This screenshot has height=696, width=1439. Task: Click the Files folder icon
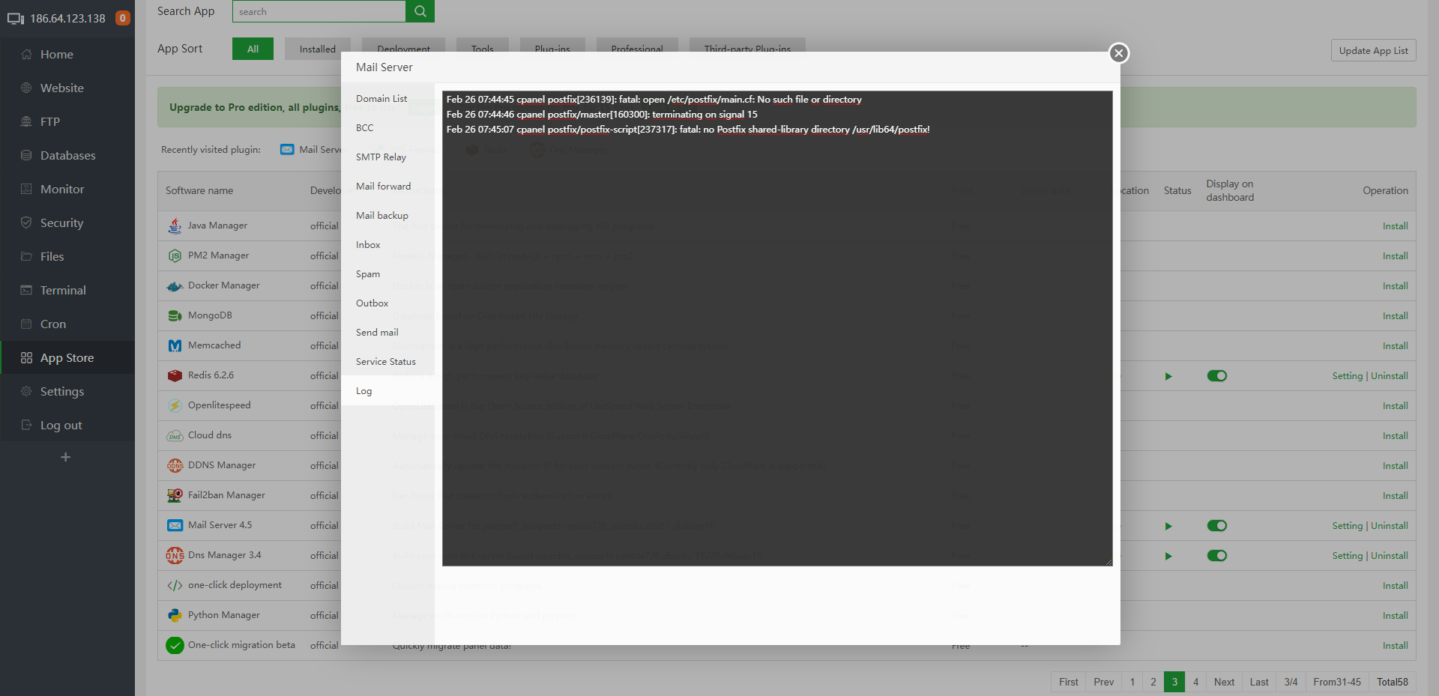26,256
